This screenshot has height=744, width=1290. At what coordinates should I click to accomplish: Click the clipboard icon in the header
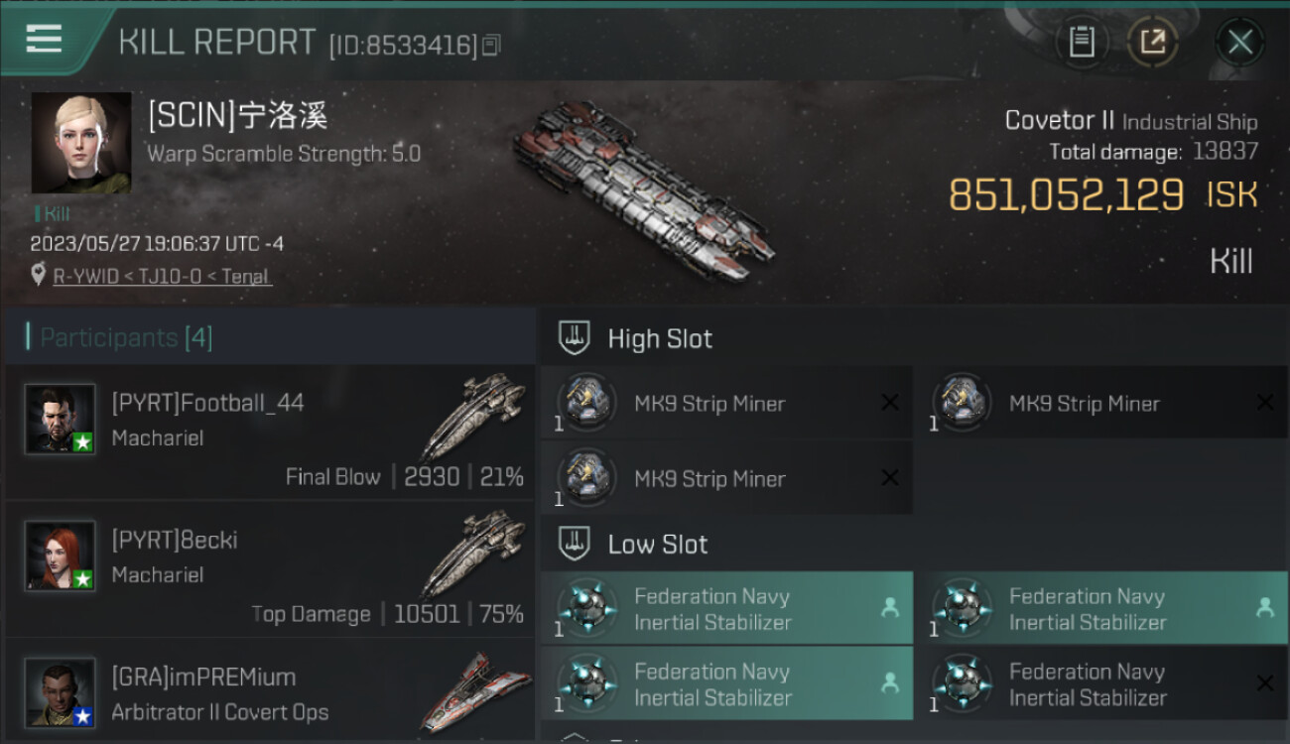(1082, 42)
